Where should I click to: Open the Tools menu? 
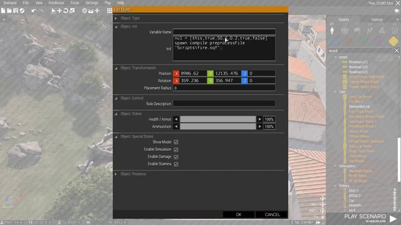(x=75, y=2)
